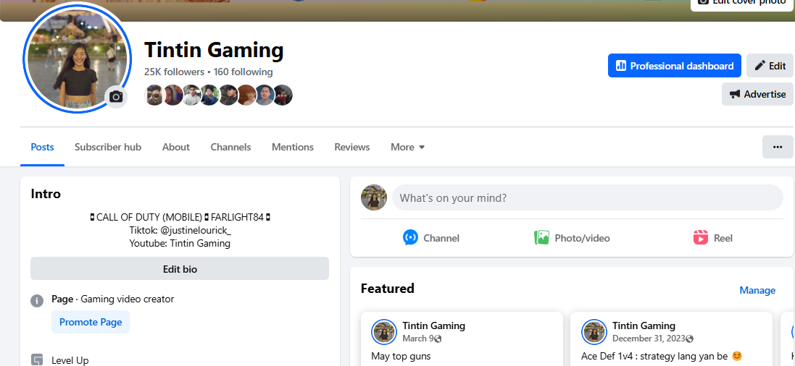Expand the More dropdown

(x=407, y=148)
